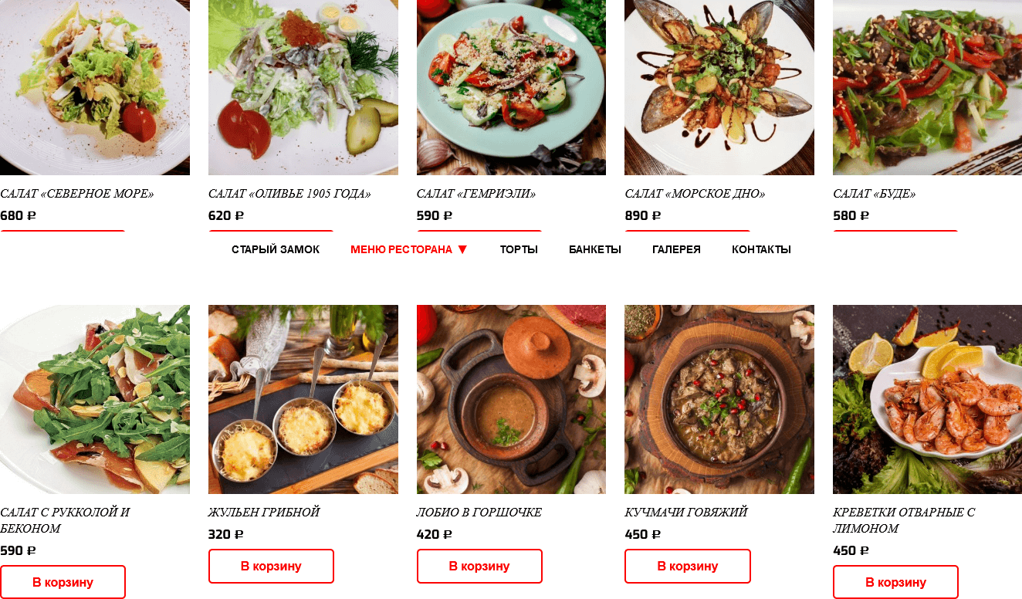The image size is (1022, 599).
Task: Add Кучмачи говяжий to cart
Action: pos(688,566)
